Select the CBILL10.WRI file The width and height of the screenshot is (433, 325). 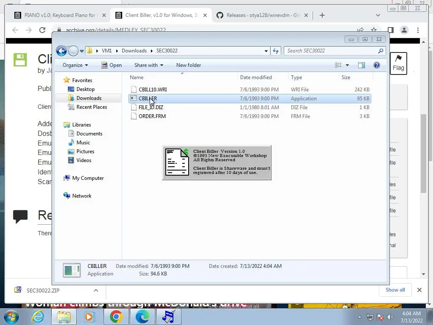(152, 90)
